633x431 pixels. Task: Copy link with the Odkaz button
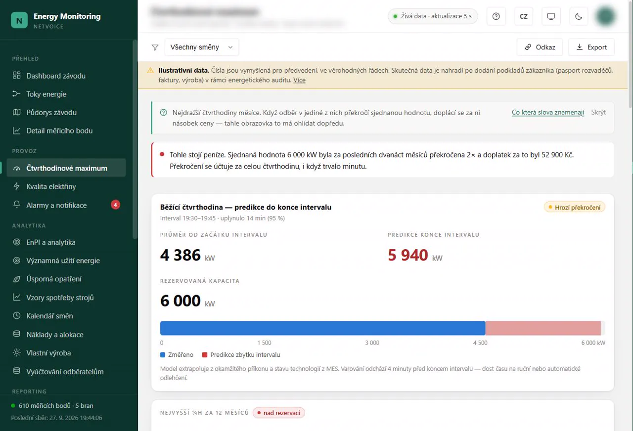click(540, 47)
